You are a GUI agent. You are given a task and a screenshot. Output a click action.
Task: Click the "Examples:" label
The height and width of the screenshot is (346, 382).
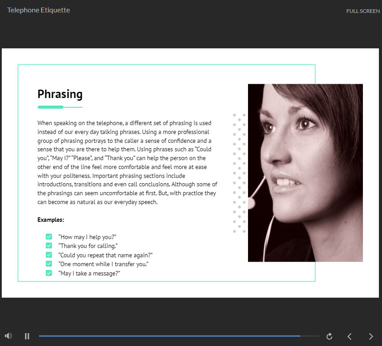tap(51, 220)
